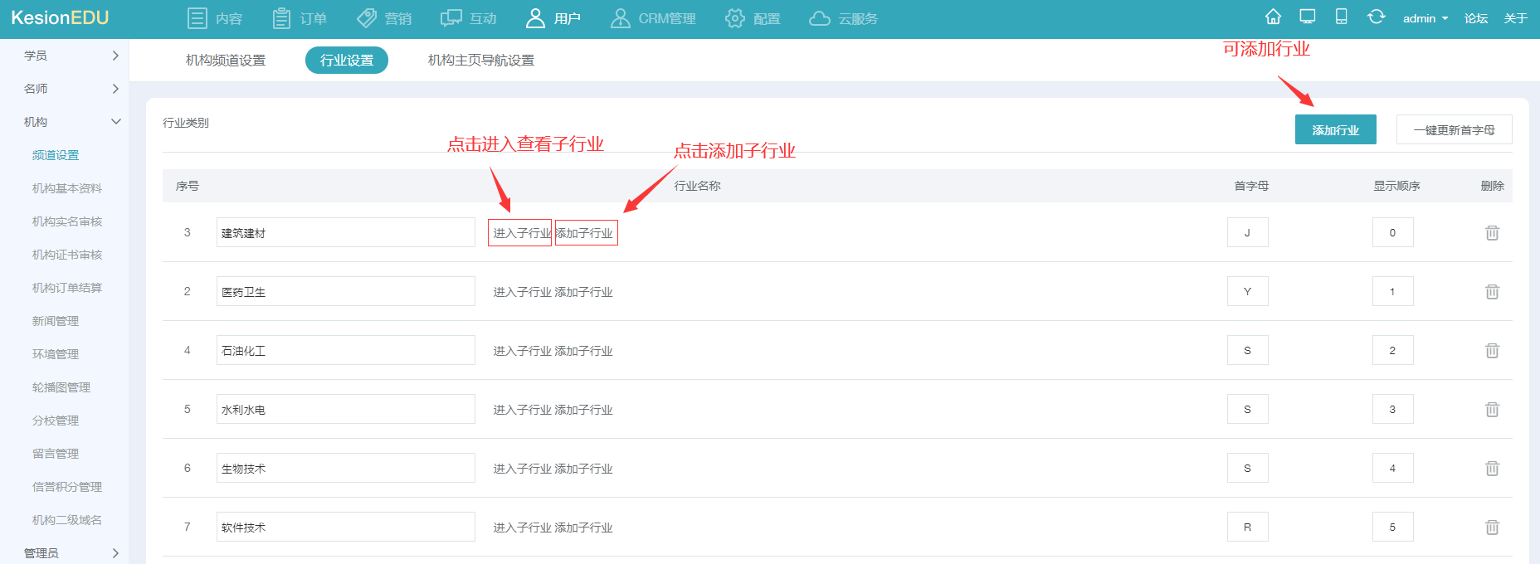Image resolution: width=1540 pixels, height=564 pixels.
Task: Click the home icon in top bar
Action: 1273,17
